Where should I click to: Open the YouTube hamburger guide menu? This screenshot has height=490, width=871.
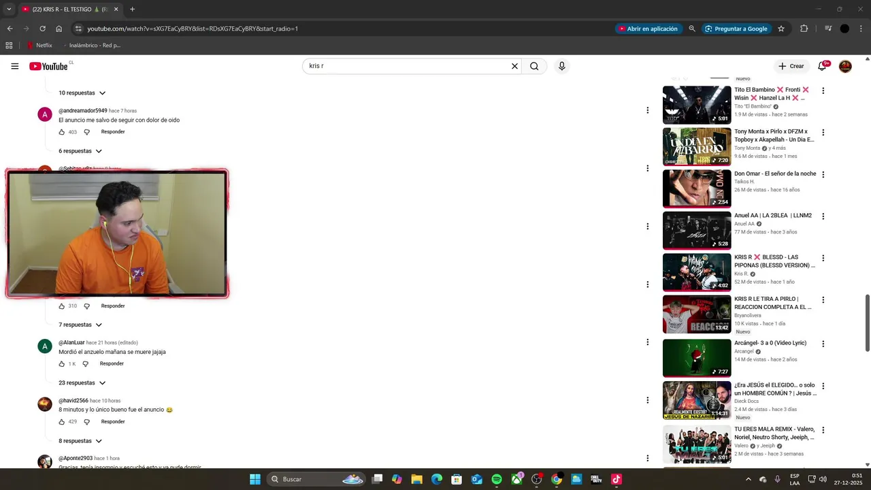point(15,66)
